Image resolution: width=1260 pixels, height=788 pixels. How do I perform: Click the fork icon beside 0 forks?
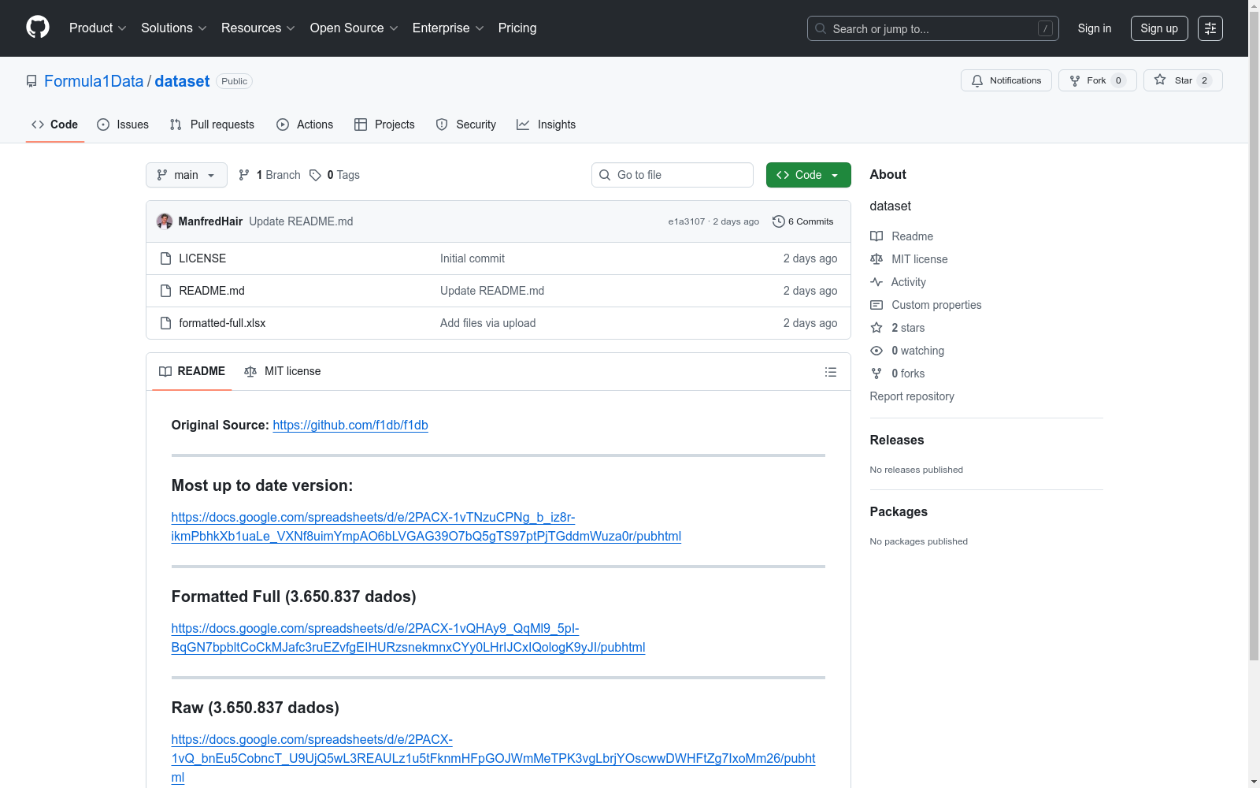click(876, 374)
